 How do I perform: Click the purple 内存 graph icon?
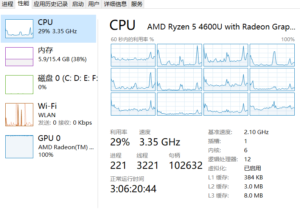point(19,57)
